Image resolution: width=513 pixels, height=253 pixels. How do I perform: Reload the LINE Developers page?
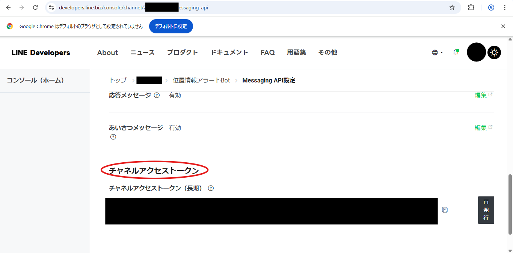(x=35, y=7)
